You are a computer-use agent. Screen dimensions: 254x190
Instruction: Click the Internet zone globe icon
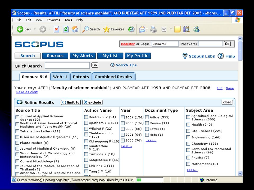202,180
